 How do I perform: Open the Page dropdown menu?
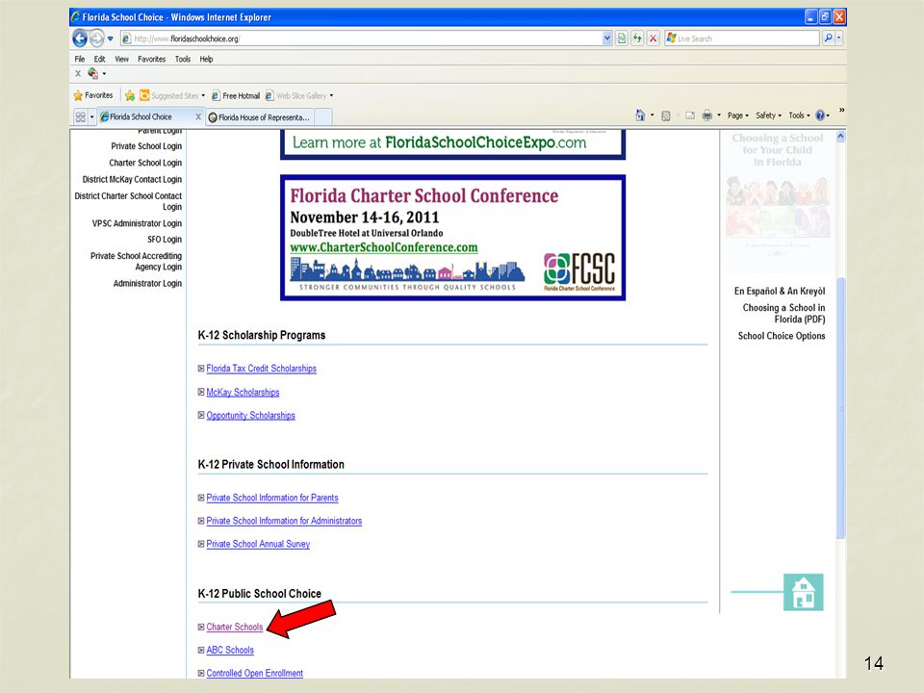pos(738,115)
